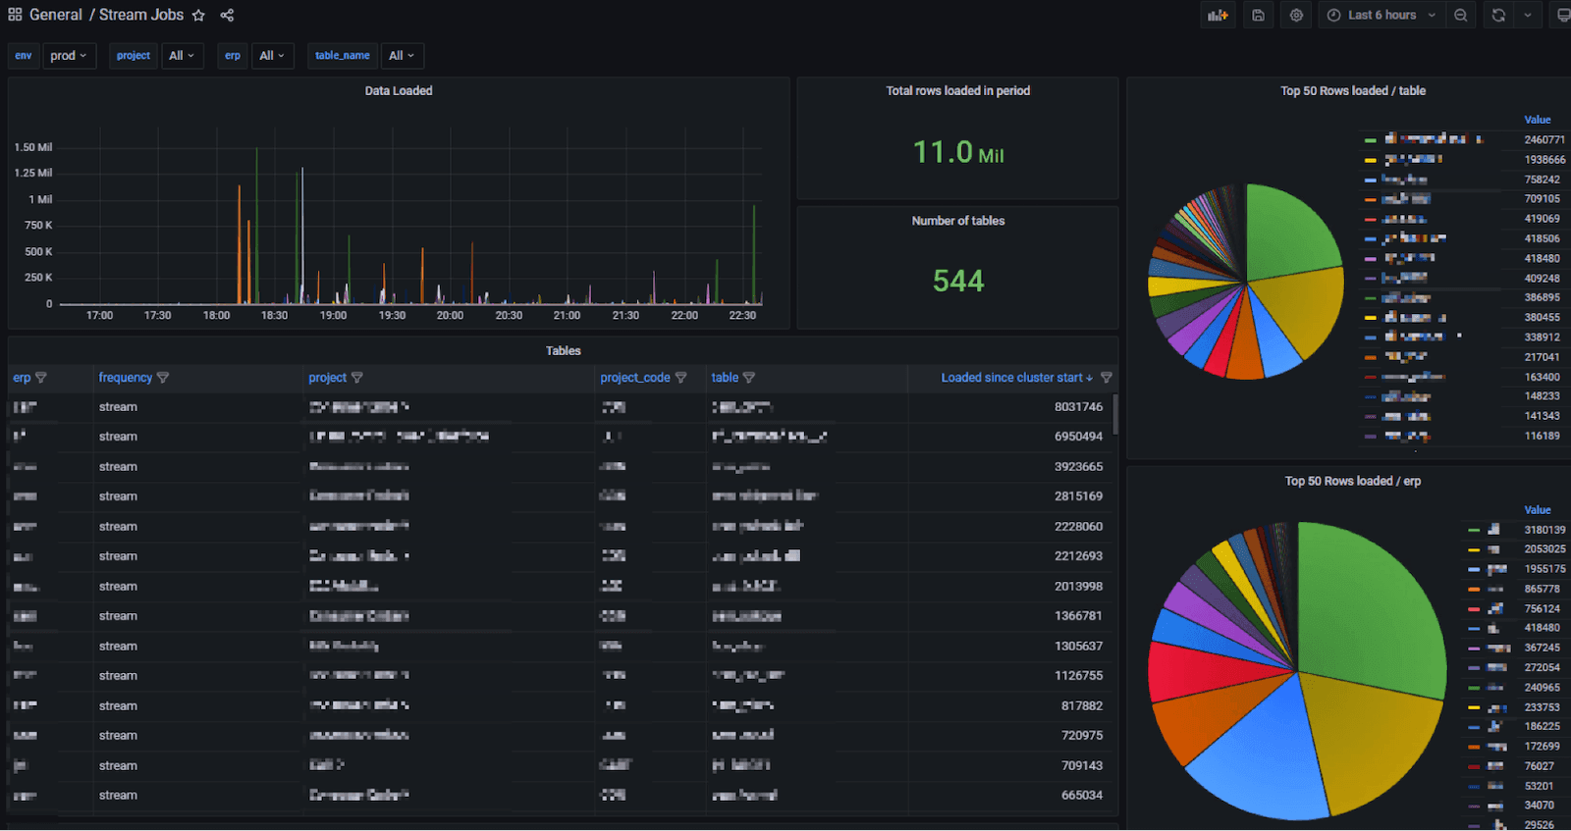The height and width of the screenshot is (831, 1571).
Task: Save the dashboard with disk icon
Action: click(1258, 15)
